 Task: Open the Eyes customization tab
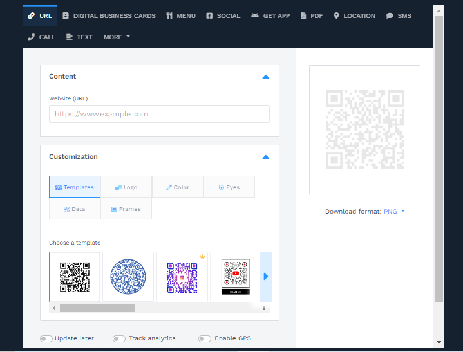tap(229, 187)
